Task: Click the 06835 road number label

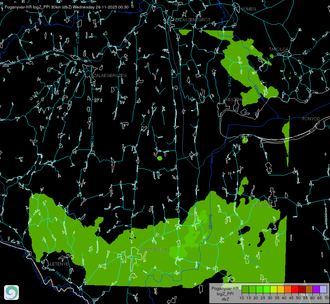Action: (60, 275)
